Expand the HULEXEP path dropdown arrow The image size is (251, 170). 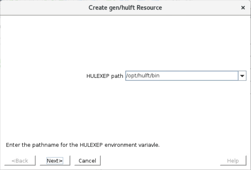coord(242,76)
